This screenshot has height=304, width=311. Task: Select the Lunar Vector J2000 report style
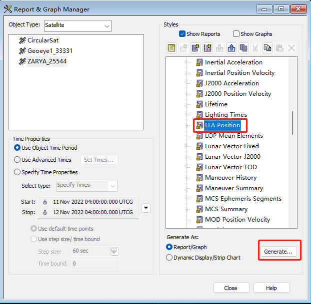[x=232, y=157]
